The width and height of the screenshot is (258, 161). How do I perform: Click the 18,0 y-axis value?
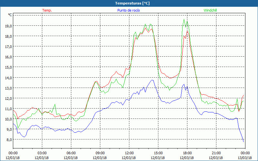(x=8, y=36)
